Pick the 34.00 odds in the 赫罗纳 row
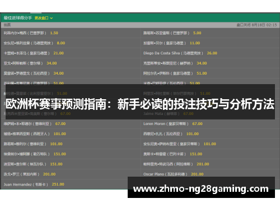Viewport: 280px width, 203px height. (x=202, y=63)
